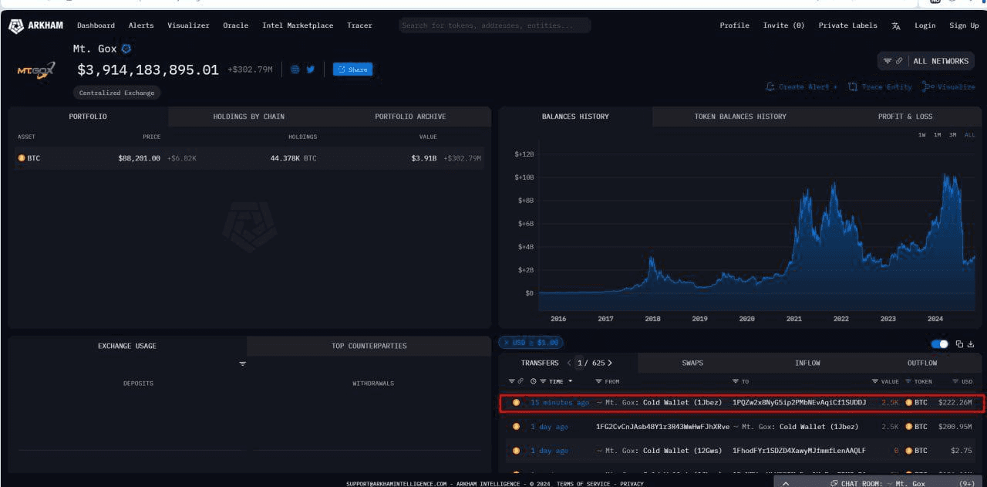Set the chart range to ALL

(970, 135)
